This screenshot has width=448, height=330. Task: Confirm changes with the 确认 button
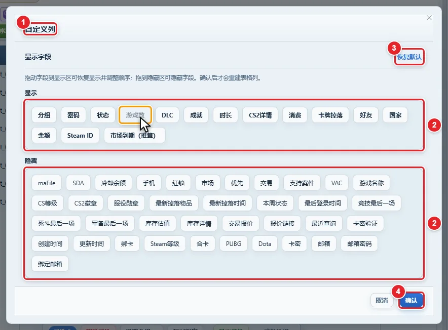point(411,300)
